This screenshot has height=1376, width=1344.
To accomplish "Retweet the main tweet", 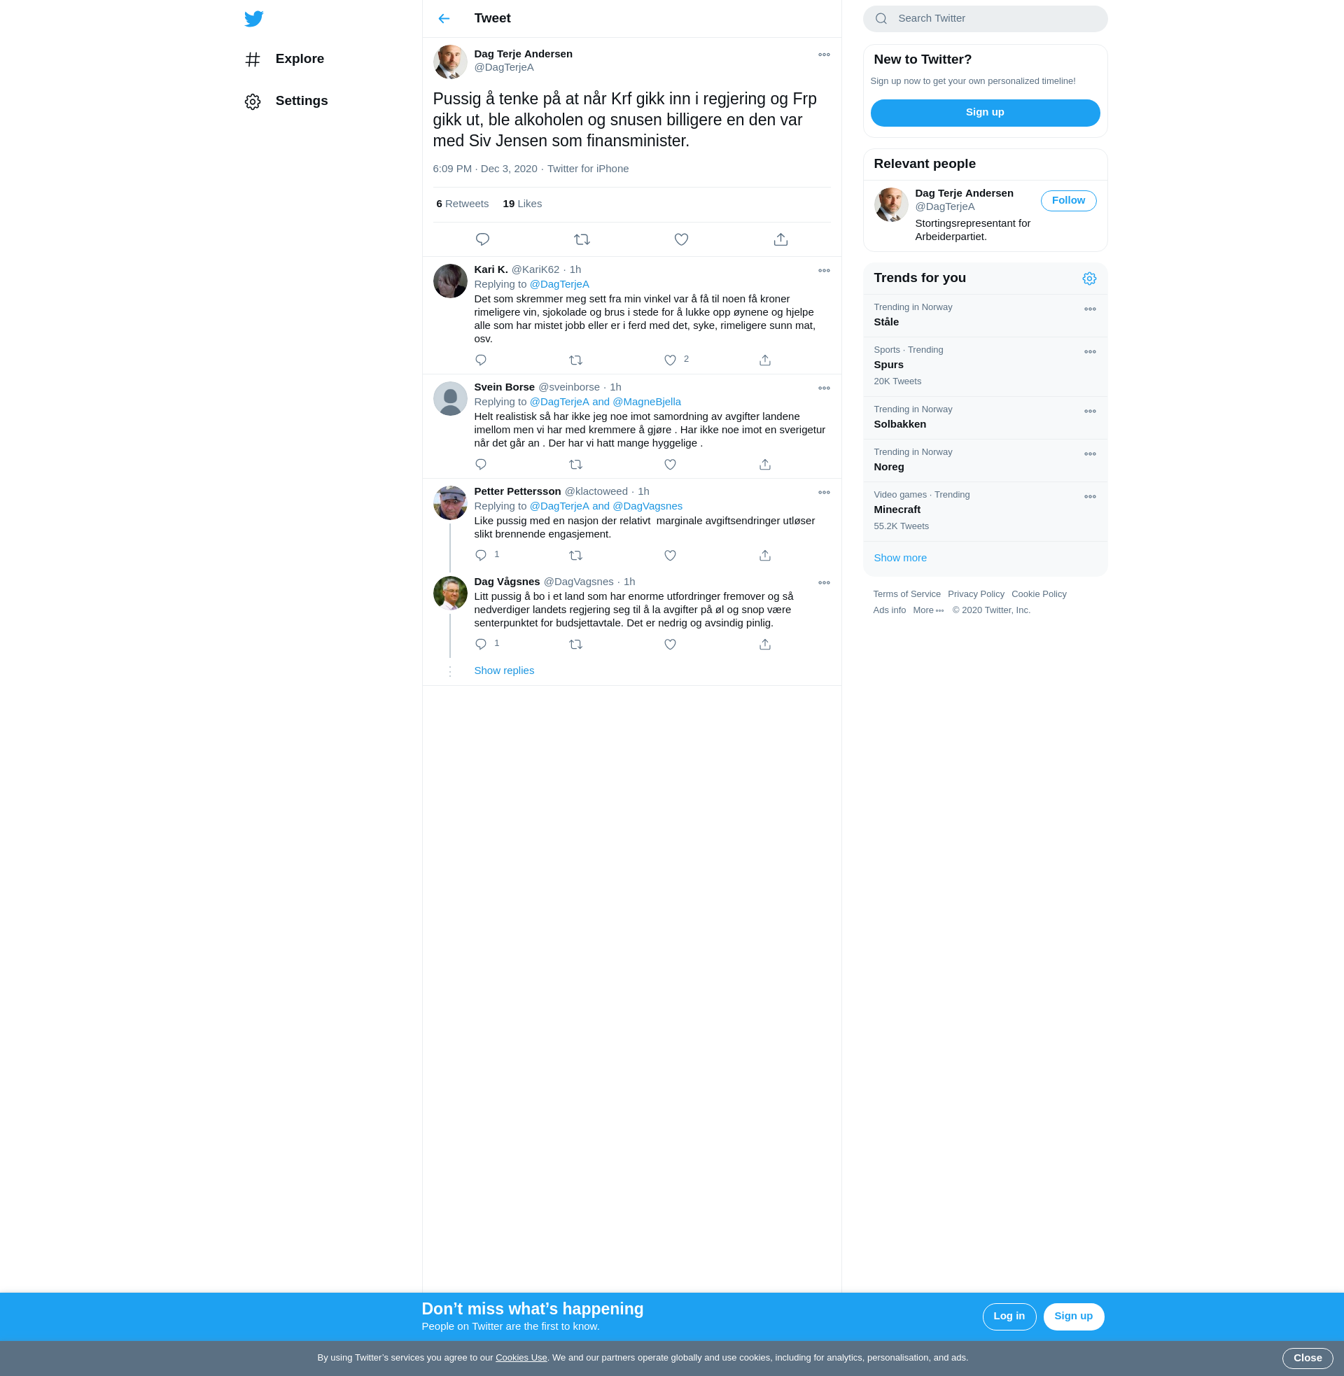I will [x=582, y=239].
